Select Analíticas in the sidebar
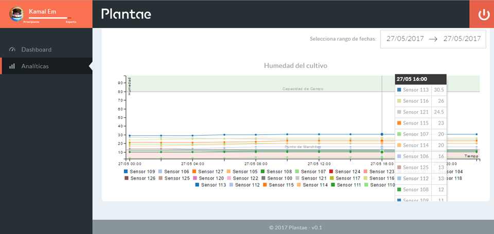Image resolution: width=494 pixels, height=234 pixels. coord(35,66)
